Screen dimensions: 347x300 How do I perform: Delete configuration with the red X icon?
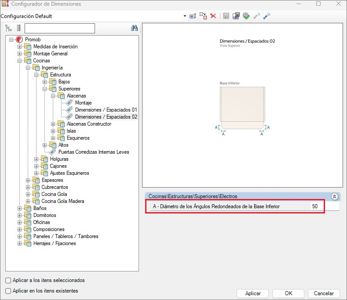pyautogui.click(x=213, y=16)
